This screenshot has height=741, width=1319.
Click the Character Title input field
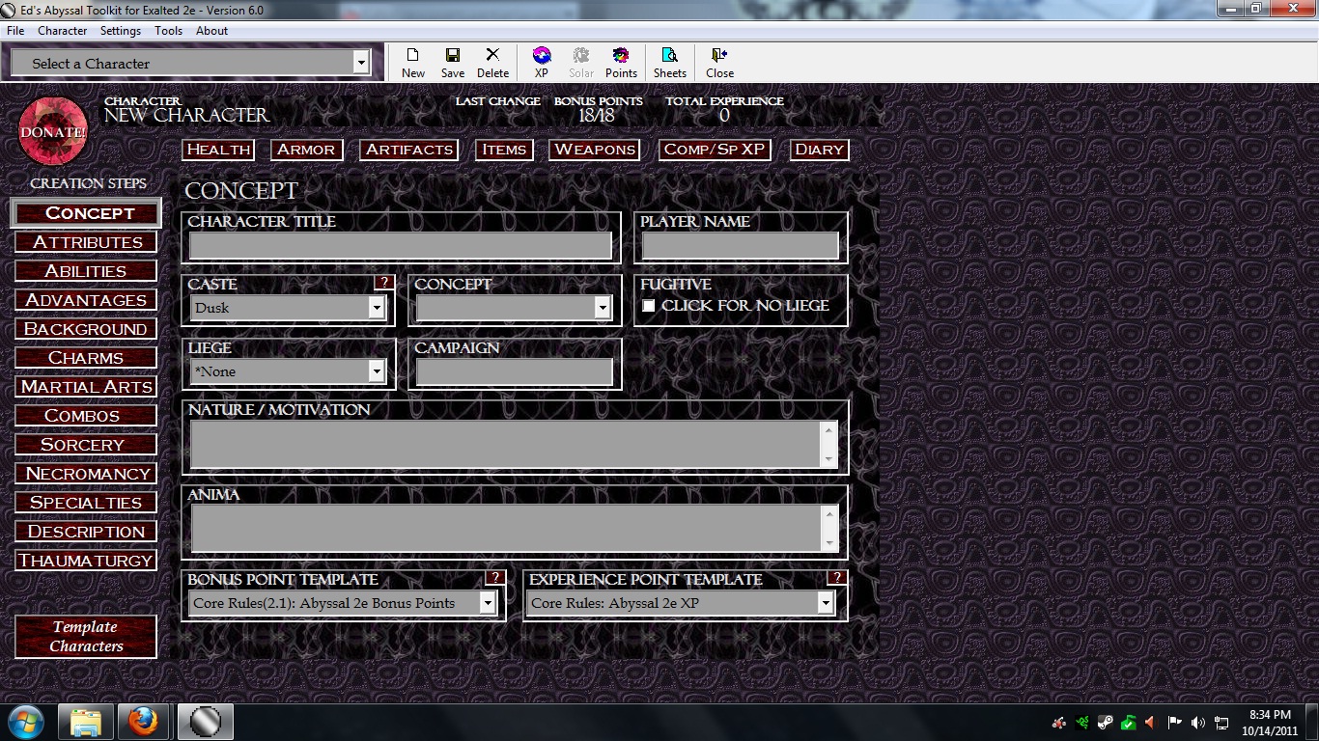401,246
